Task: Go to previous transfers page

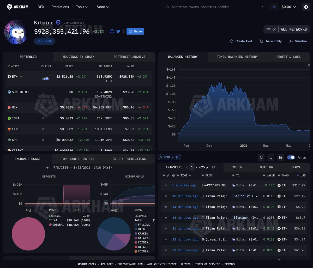Action: (x=187, y=167)
